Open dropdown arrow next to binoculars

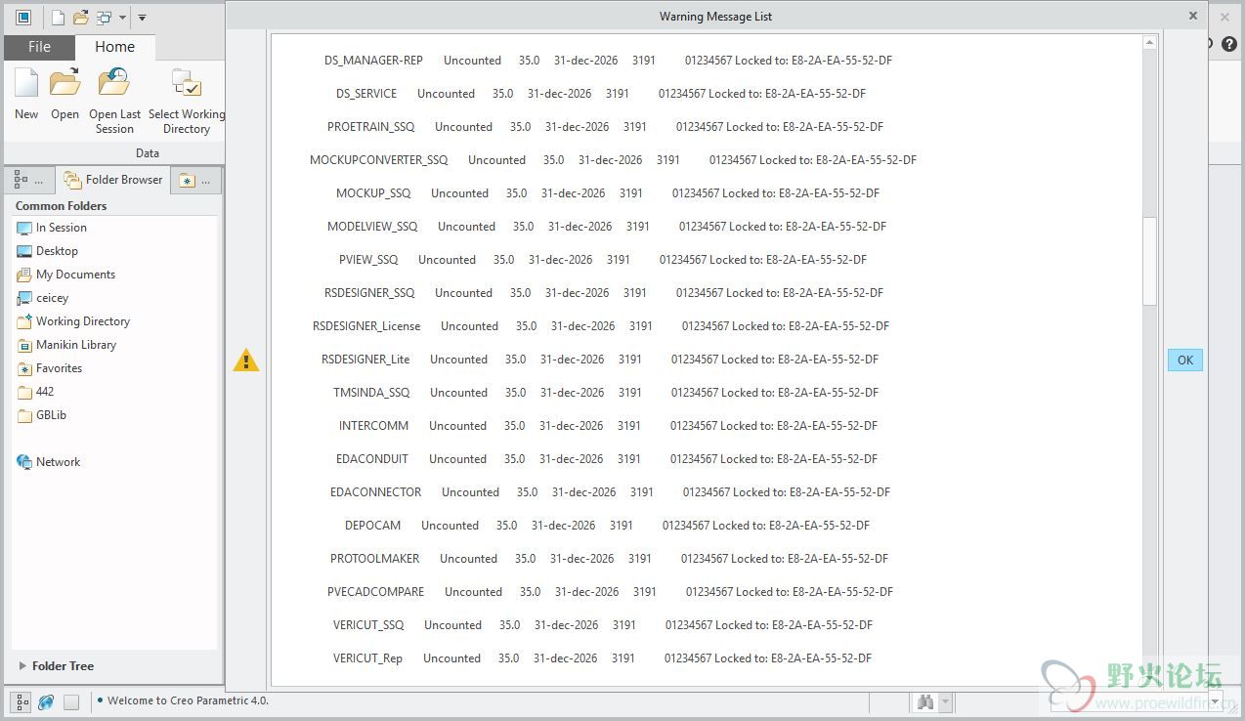point(945,701)
